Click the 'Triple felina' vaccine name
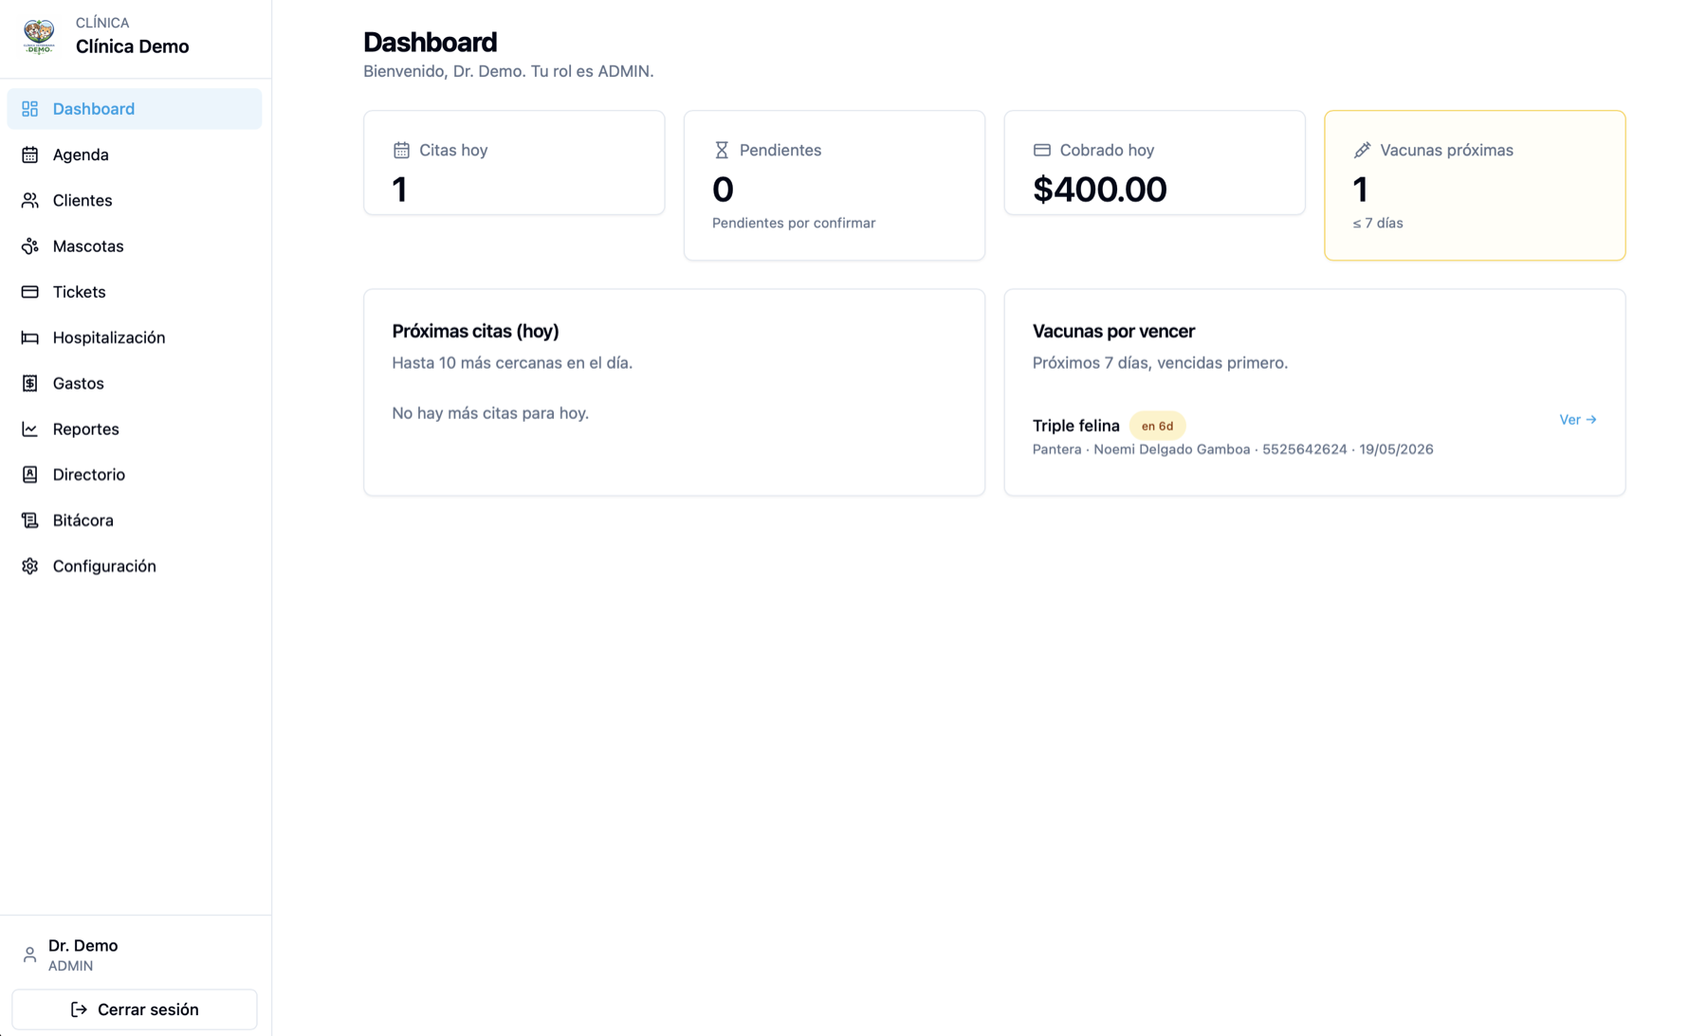 click(x=1075, y=426)
